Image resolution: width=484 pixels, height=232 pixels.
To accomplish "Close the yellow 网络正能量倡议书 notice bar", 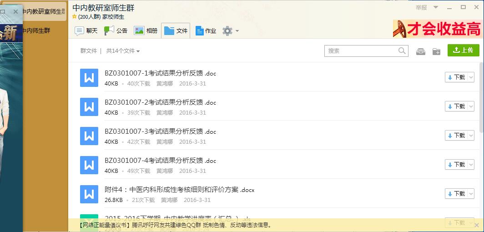I will click(x=476, y=225).
